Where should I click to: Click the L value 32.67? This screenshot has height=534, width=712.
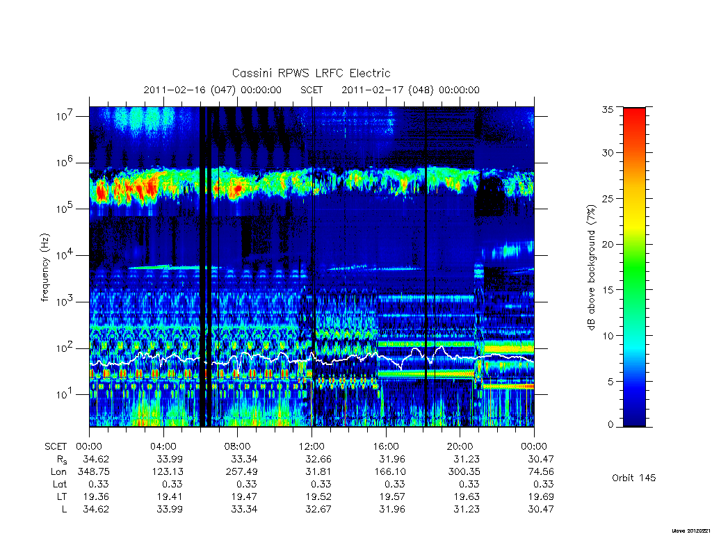click(x=318, y=510)
